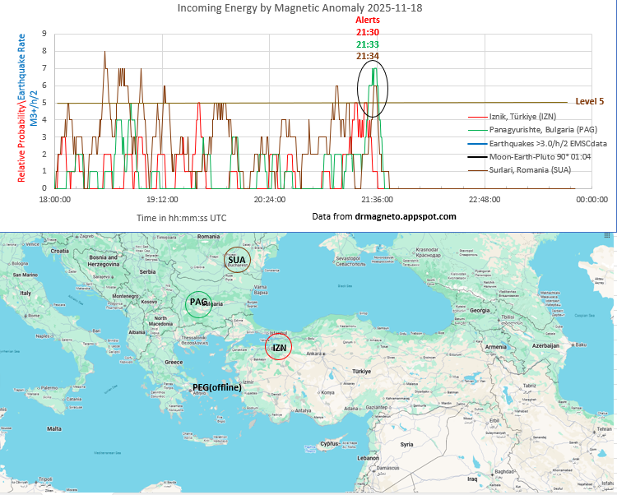Image resolution: width=617 pixels, height=495 pixels.
Task: Click the Azerbaijan label on the map
Action: 545,345
